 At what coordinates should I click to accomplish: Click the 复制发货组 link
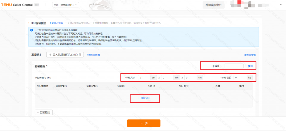[250, 55]
